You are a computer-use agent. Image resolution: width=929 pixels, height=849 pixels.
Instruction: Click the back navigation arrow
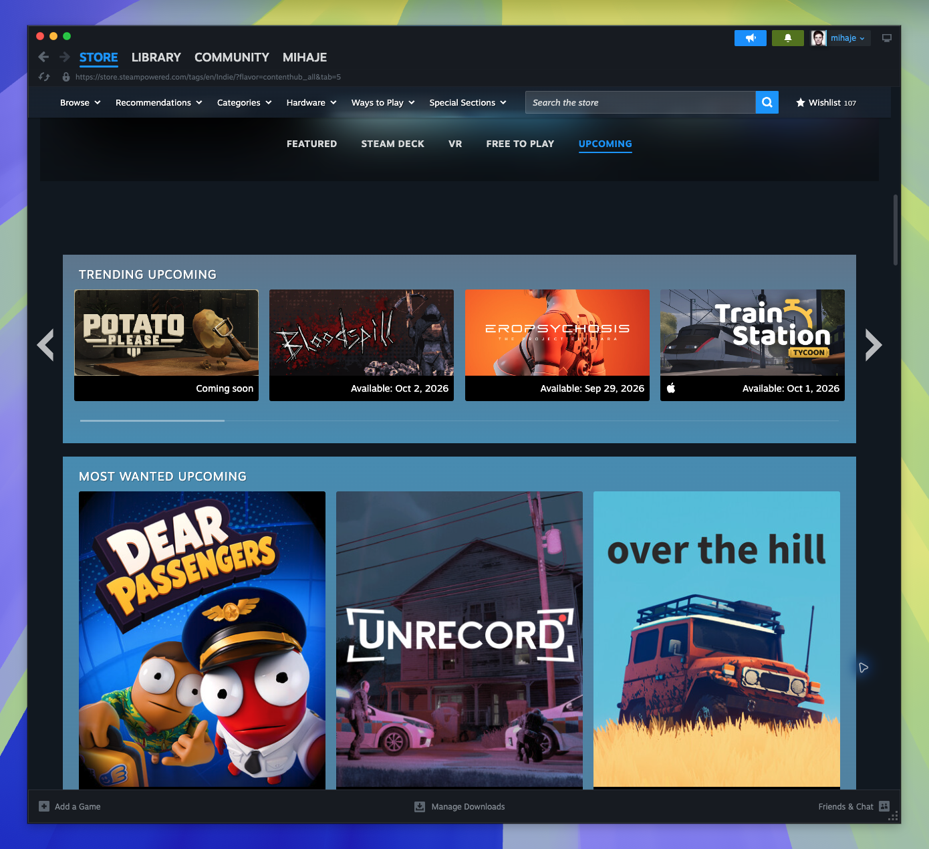coord(43,57)
